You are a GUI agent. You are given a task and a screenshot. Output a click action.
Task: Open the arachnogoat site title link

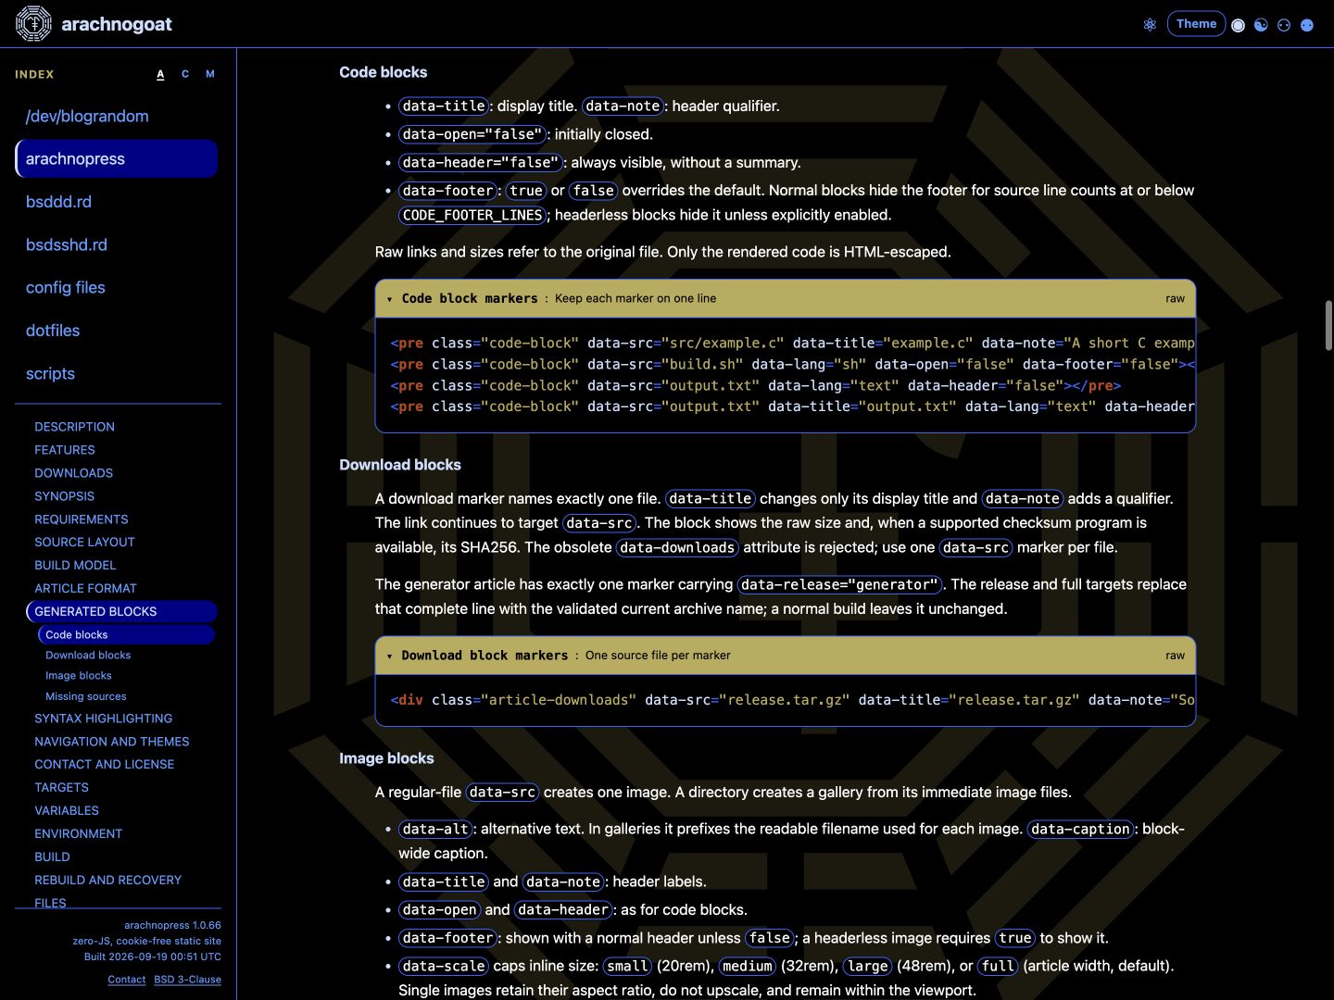(117, 24)
